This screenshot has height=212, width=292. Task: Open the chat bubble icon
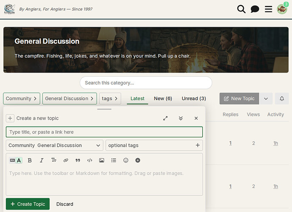(x=255, y=9)
